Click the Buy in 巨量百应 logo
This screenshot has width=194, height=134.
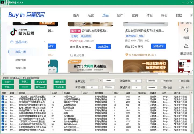[x=27, y=15]
